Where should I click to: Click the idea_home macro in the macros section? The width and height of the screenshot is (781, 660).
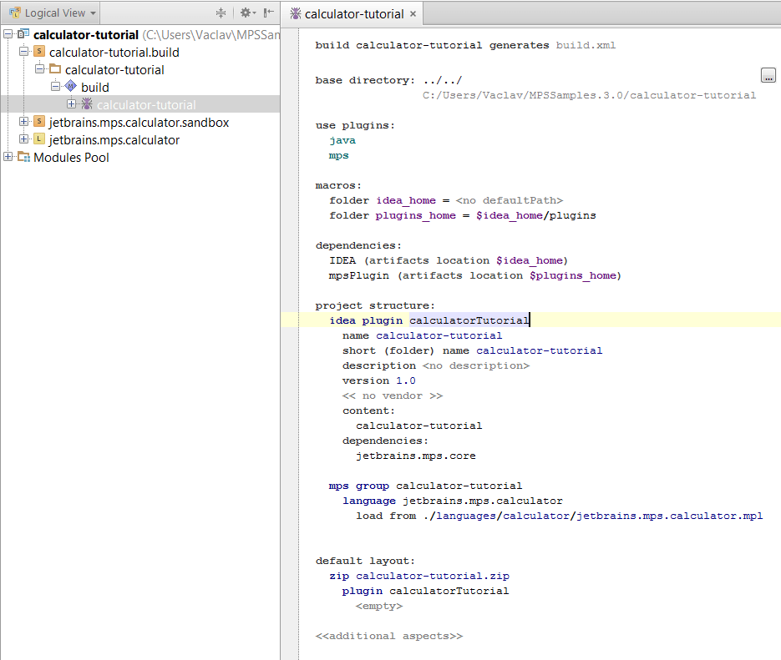coord(405,199)
